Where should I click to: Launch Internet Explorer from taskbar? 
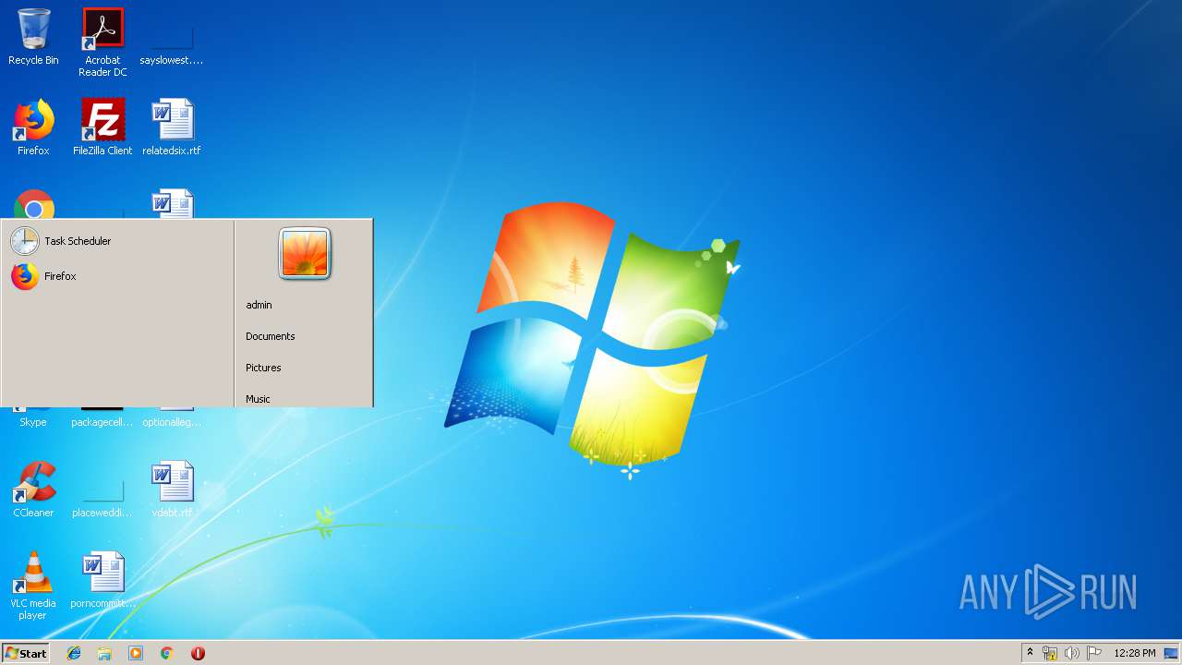coord(74,653)
